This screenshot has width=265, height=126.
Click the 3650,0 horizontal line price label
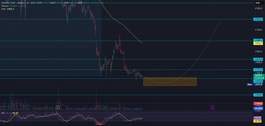(x=258, y=81)
